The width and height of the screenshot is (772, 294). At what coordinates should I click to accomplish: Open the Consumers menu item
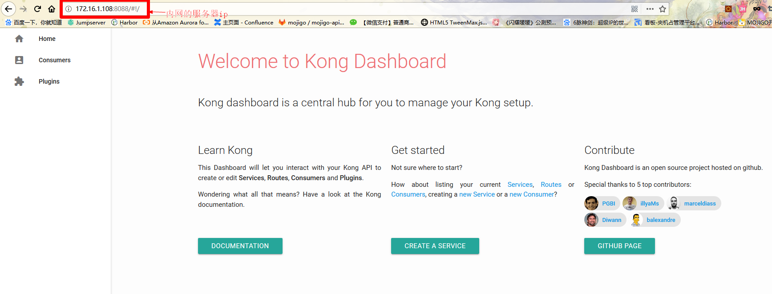point(55,60)
